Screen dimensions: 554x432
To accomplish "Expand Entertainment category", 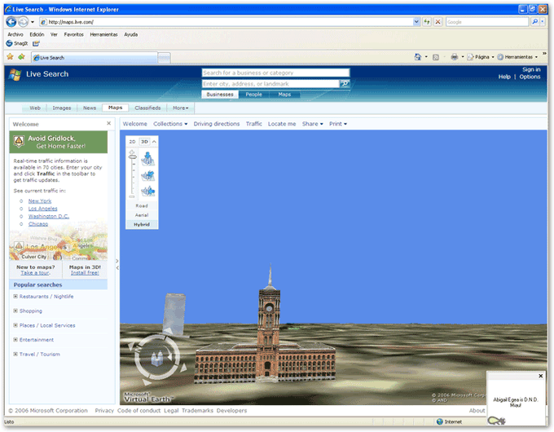I will click(x=15, y=340).
